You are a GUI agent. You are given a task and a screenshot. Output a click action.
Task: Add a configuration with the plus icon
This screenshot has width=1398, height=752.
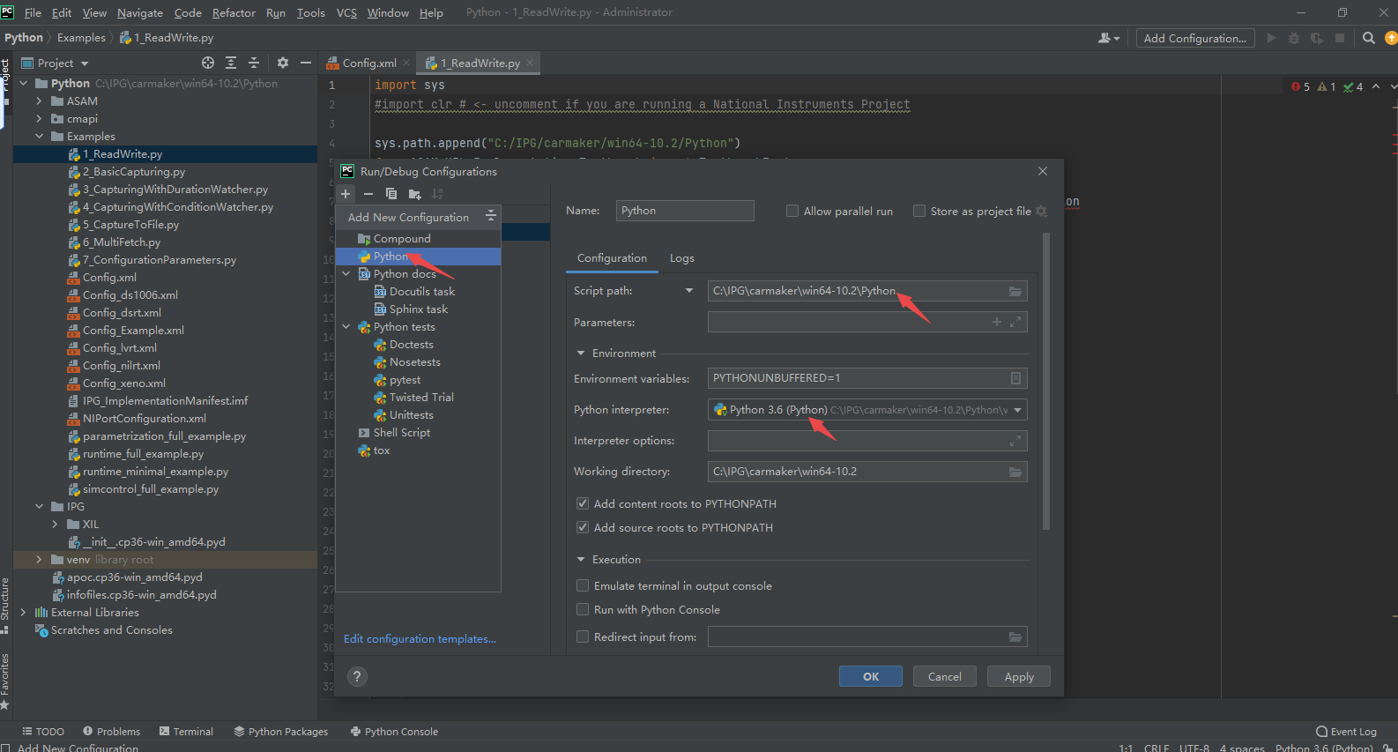click(x=346, y=194)
